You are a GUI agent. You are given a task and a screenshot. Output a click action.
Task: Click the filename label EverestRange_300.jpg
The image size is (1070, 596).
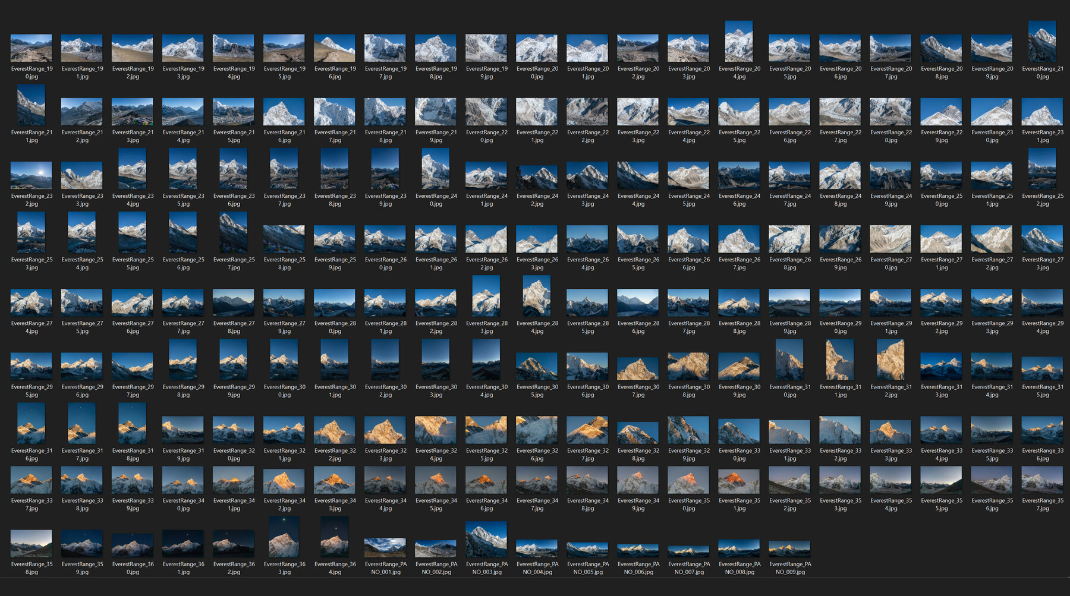coord(284,390)
